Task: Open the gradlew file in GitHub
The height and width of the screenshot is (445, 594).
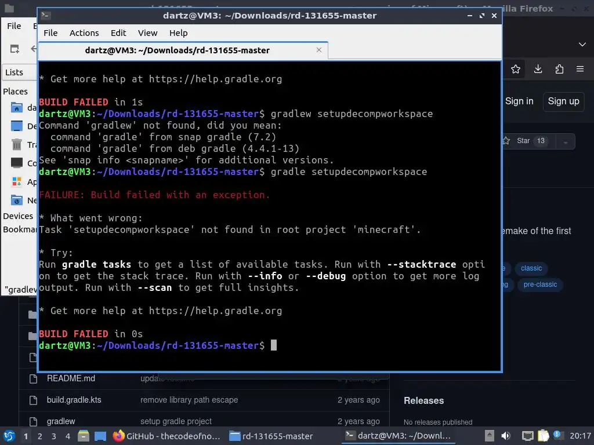Action: click(61, 421)
